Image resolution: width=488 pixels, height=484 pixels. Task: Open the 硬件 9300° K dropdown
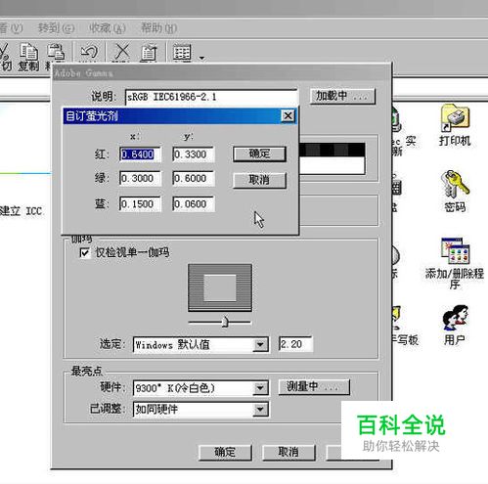coord(200,388)
